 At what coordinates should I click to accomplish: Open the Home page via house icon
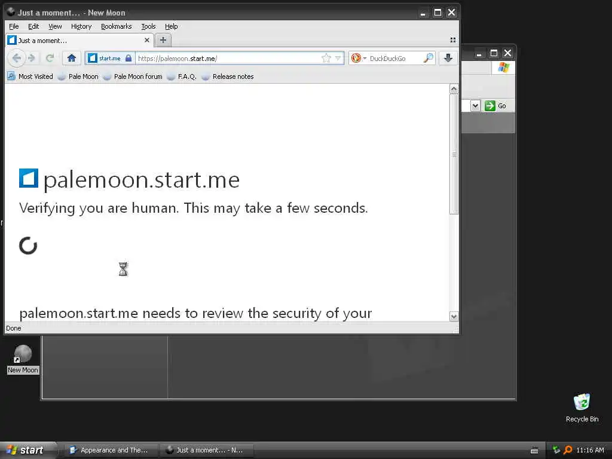coord(72,58)
